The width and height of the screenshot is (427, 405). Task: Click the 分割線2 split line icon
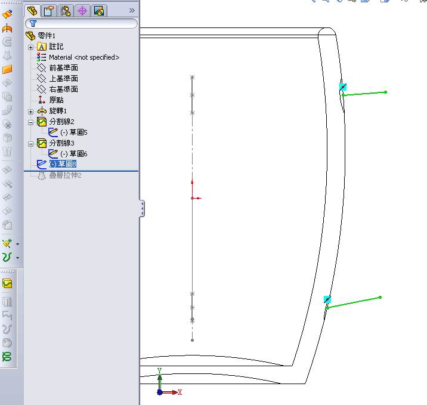coord(42,122)
